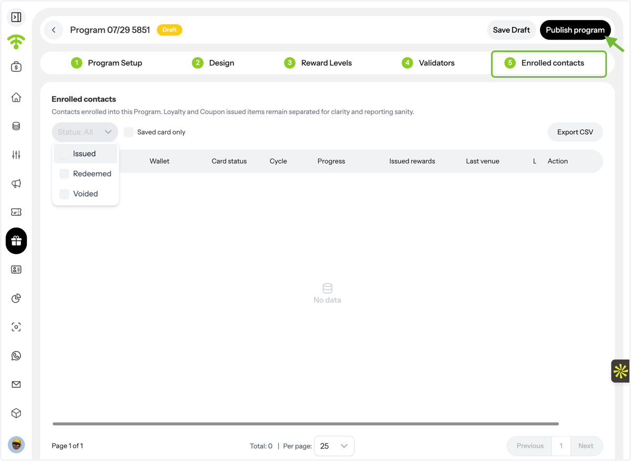Open the scan target sidebar icon
631x461 pixels.
point(16,327)
